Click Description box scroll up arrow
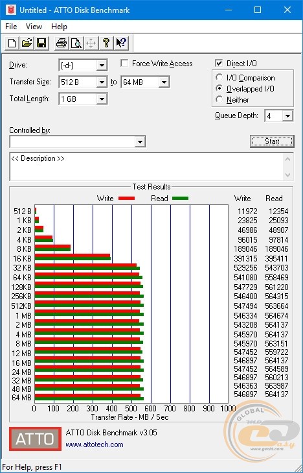Image resolution: width=303 pixels, height=473 pixels. 287,159
